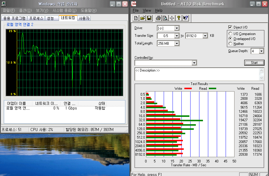269x176 pixels.
Task: Select the I/O Comparison radio button
Action: (230, 34)
